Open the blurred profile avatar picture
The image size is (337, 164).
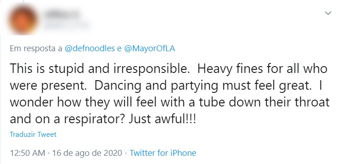(23, 19)
